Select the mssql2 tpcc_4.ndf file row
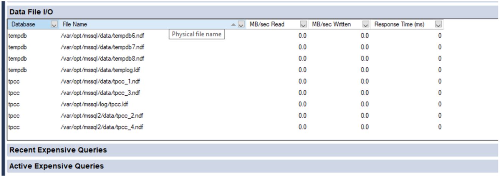500x176 pixels. [x=102, y=127]
